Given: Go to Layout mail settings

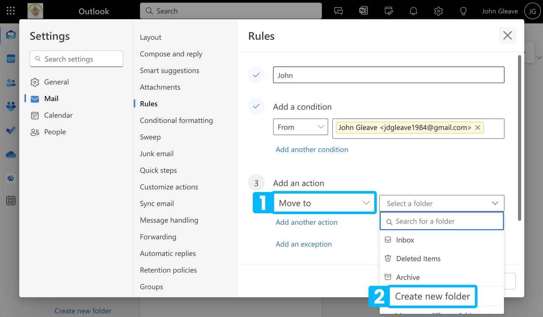Looking at the screenshot, I should tap(150, 37).
